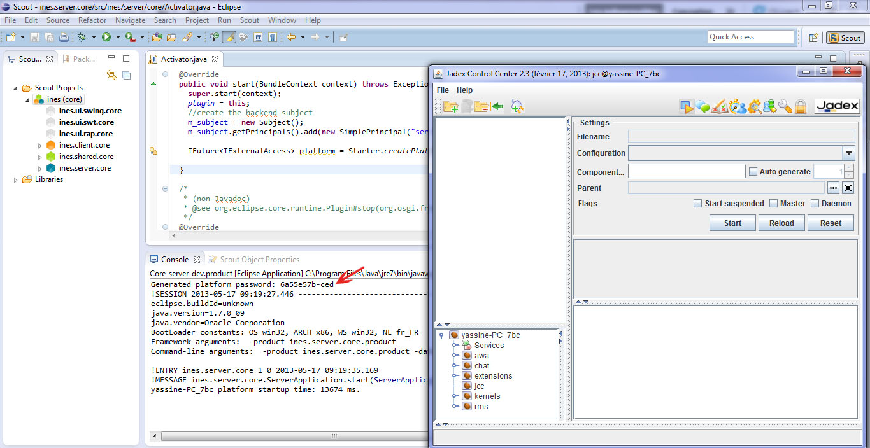The height and width of the screenshot is (448, 870).
Task: Click the link-with-editor arrows in Scout explorer
Action: pos(111,75)
